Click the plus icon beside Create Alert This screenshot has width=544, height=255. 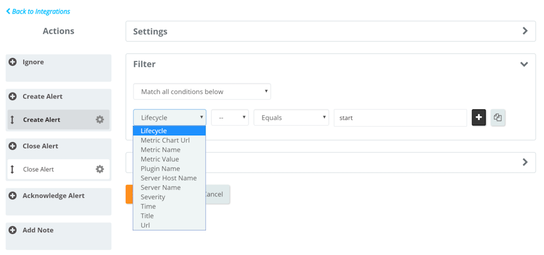(x=13, y=97)
